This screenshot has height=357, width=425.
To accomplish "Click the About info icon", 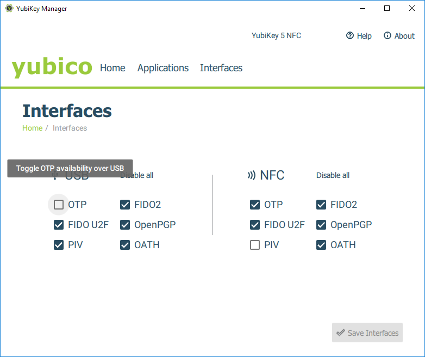I will click(387, 35).
